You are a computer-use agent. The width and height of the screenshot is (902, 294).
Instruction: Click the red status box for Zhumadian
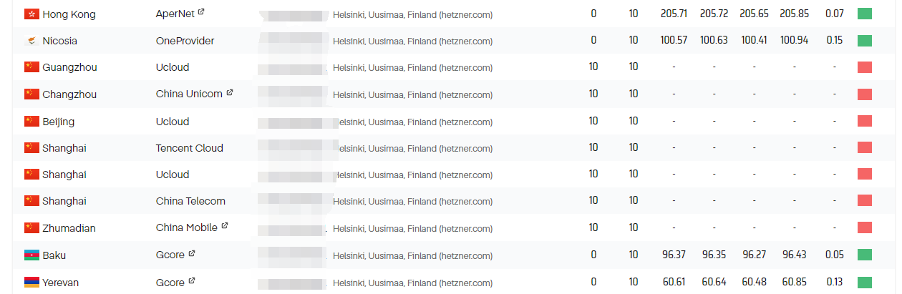pos(865,228)
